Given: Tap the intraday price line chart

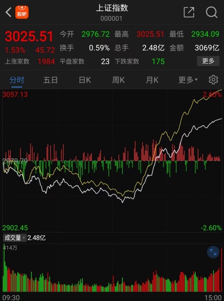Looking at the screenshot, I should [x=112, y=161].
